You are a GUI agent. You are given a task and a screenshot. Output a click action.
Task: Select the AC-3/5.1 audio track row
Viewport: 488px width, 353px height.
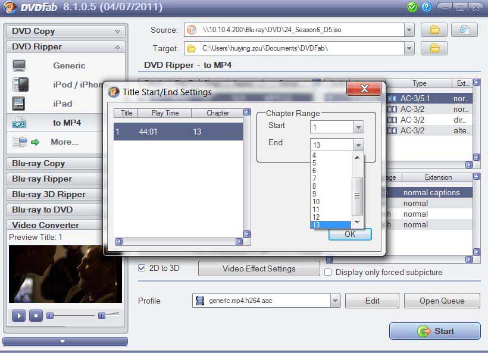(x=429, y=99)
